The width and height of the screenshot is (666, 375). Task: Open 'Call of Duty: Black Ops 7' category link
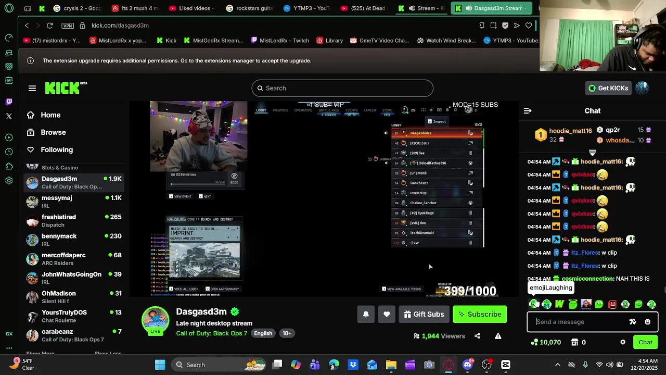tap(212, 333)
